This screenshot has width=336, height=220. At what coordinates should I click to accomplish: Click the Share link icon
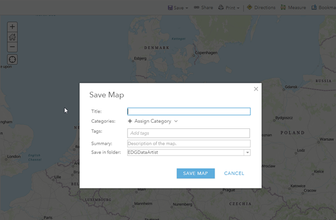tap(196, 7)
